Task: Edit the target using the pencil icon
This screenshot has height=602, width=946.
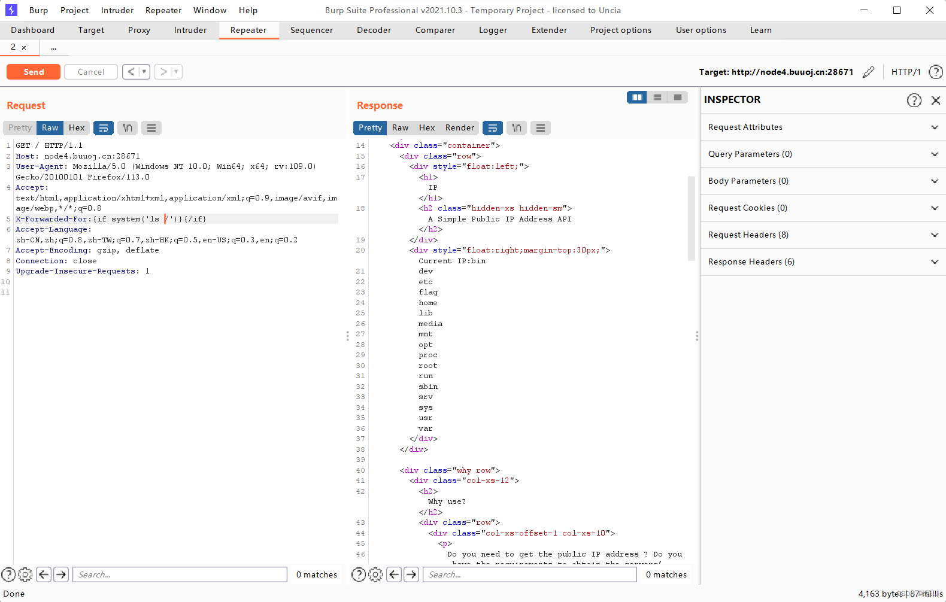Action: click(868, 72)
